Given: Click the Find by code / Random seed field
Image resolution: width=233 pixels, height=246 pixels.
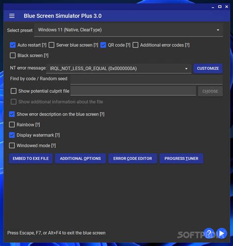Looking at the screenshot, I should 146,80.
